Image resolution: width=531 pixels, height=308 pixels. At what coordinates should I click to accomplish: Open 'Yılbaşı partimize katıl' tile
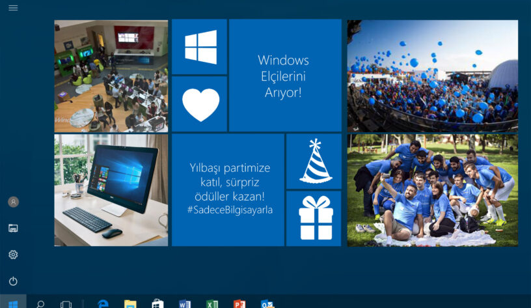point(227,189)
